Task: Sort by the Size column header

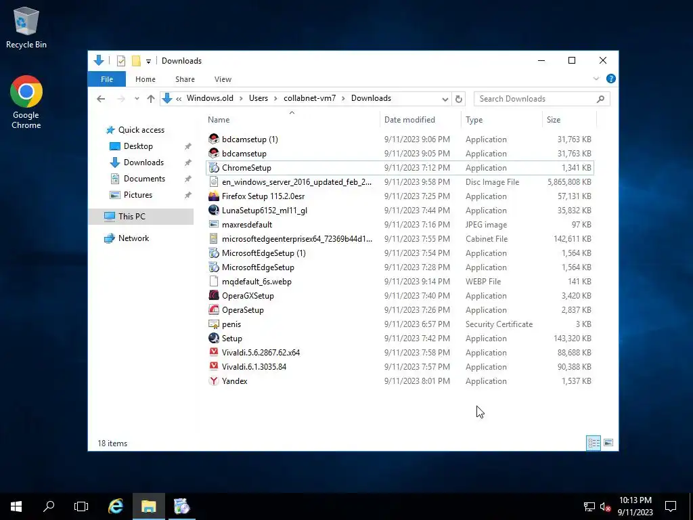Action: coord(554,120)
